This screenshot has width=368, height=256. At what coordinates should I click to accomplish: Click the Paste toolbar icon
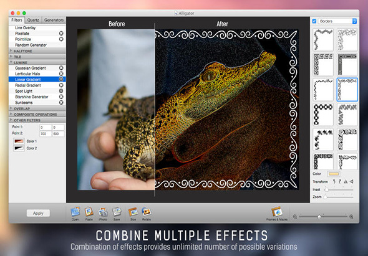tap(89, 212)
